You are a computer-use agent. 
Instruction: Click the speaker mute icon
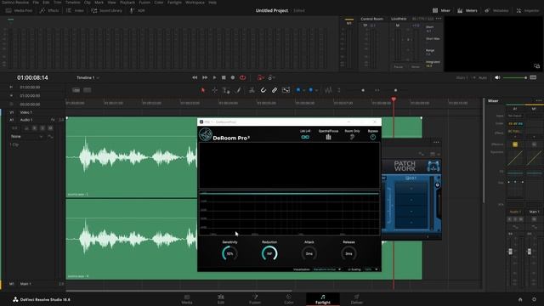click(497, 77)
